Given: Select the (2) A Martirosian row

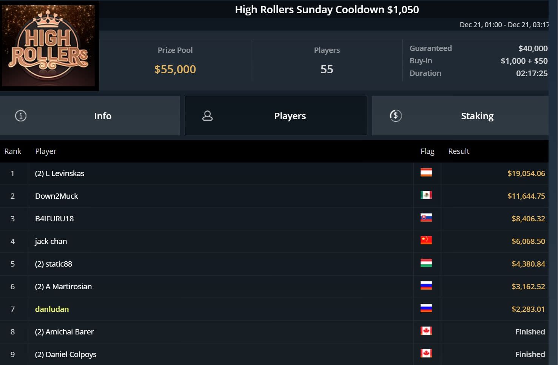Looking at the screenshot, I should click(63, 287).
